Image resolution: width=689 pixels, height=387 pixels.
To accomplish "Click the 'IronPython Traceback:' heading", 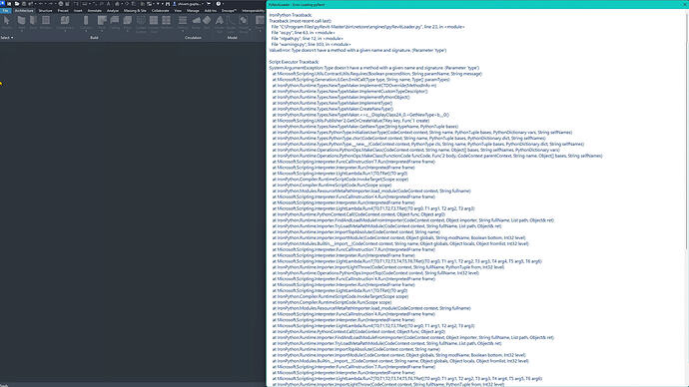I will pos(291,15).
